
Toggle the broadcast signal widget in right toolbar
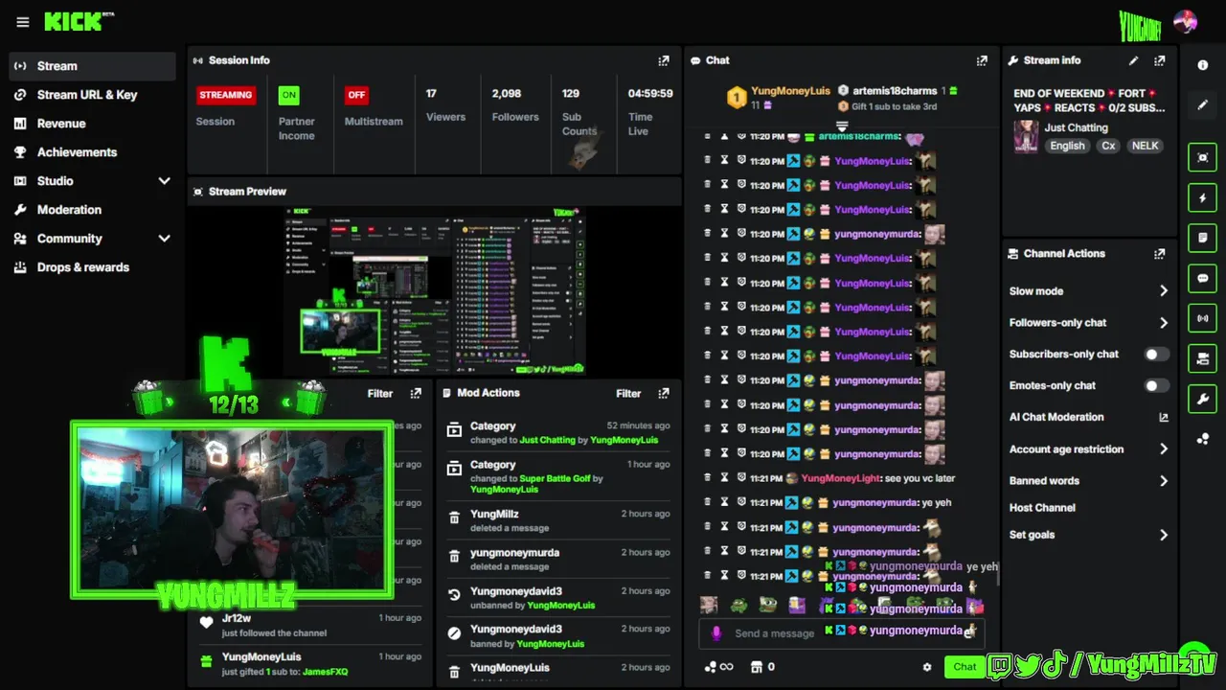(x=1203, y=318)
